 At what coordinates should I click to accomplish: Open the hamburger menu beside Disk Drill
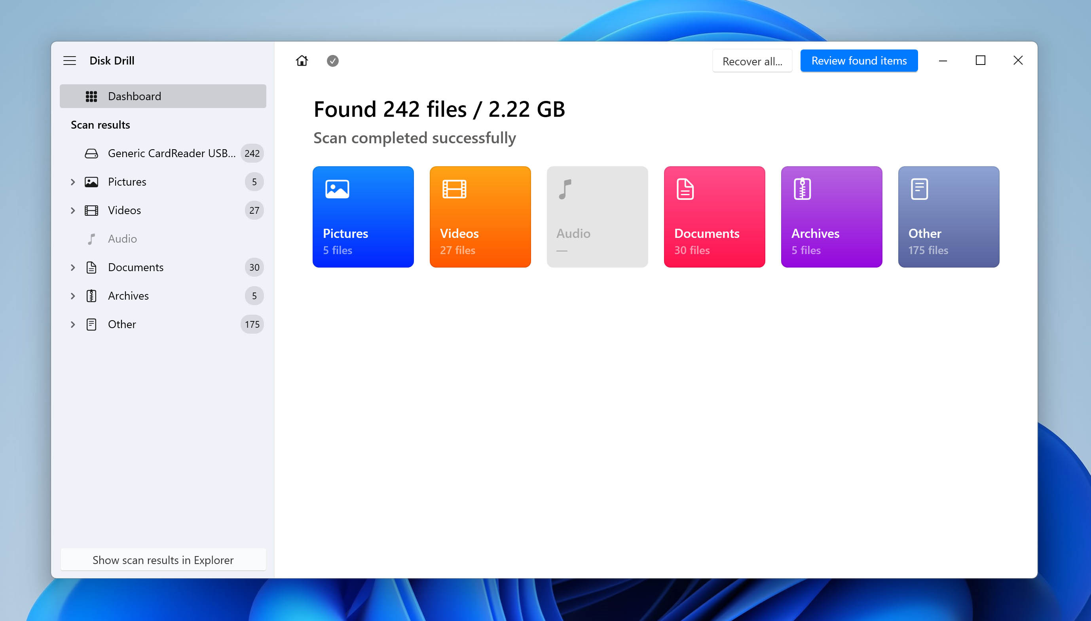70,61
